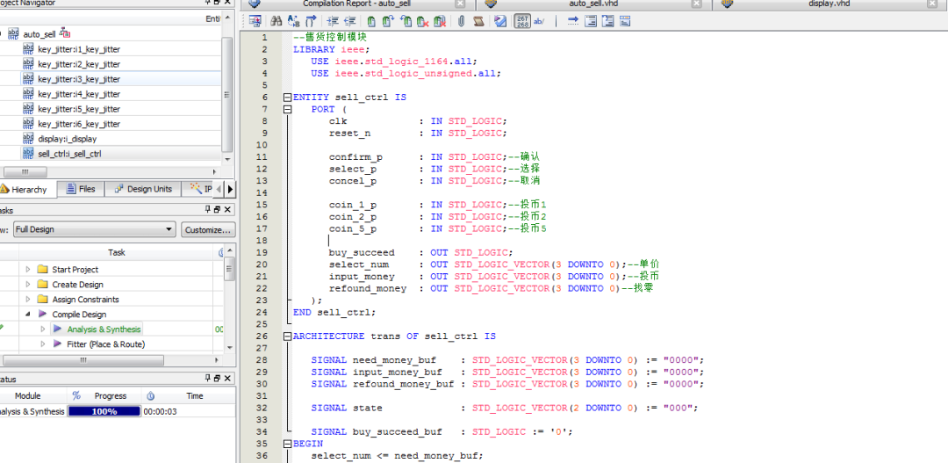Collapse the ARCHITECTURE trans code fold marker
Viewport: 948px width, 463px height.
pos(287,336)
